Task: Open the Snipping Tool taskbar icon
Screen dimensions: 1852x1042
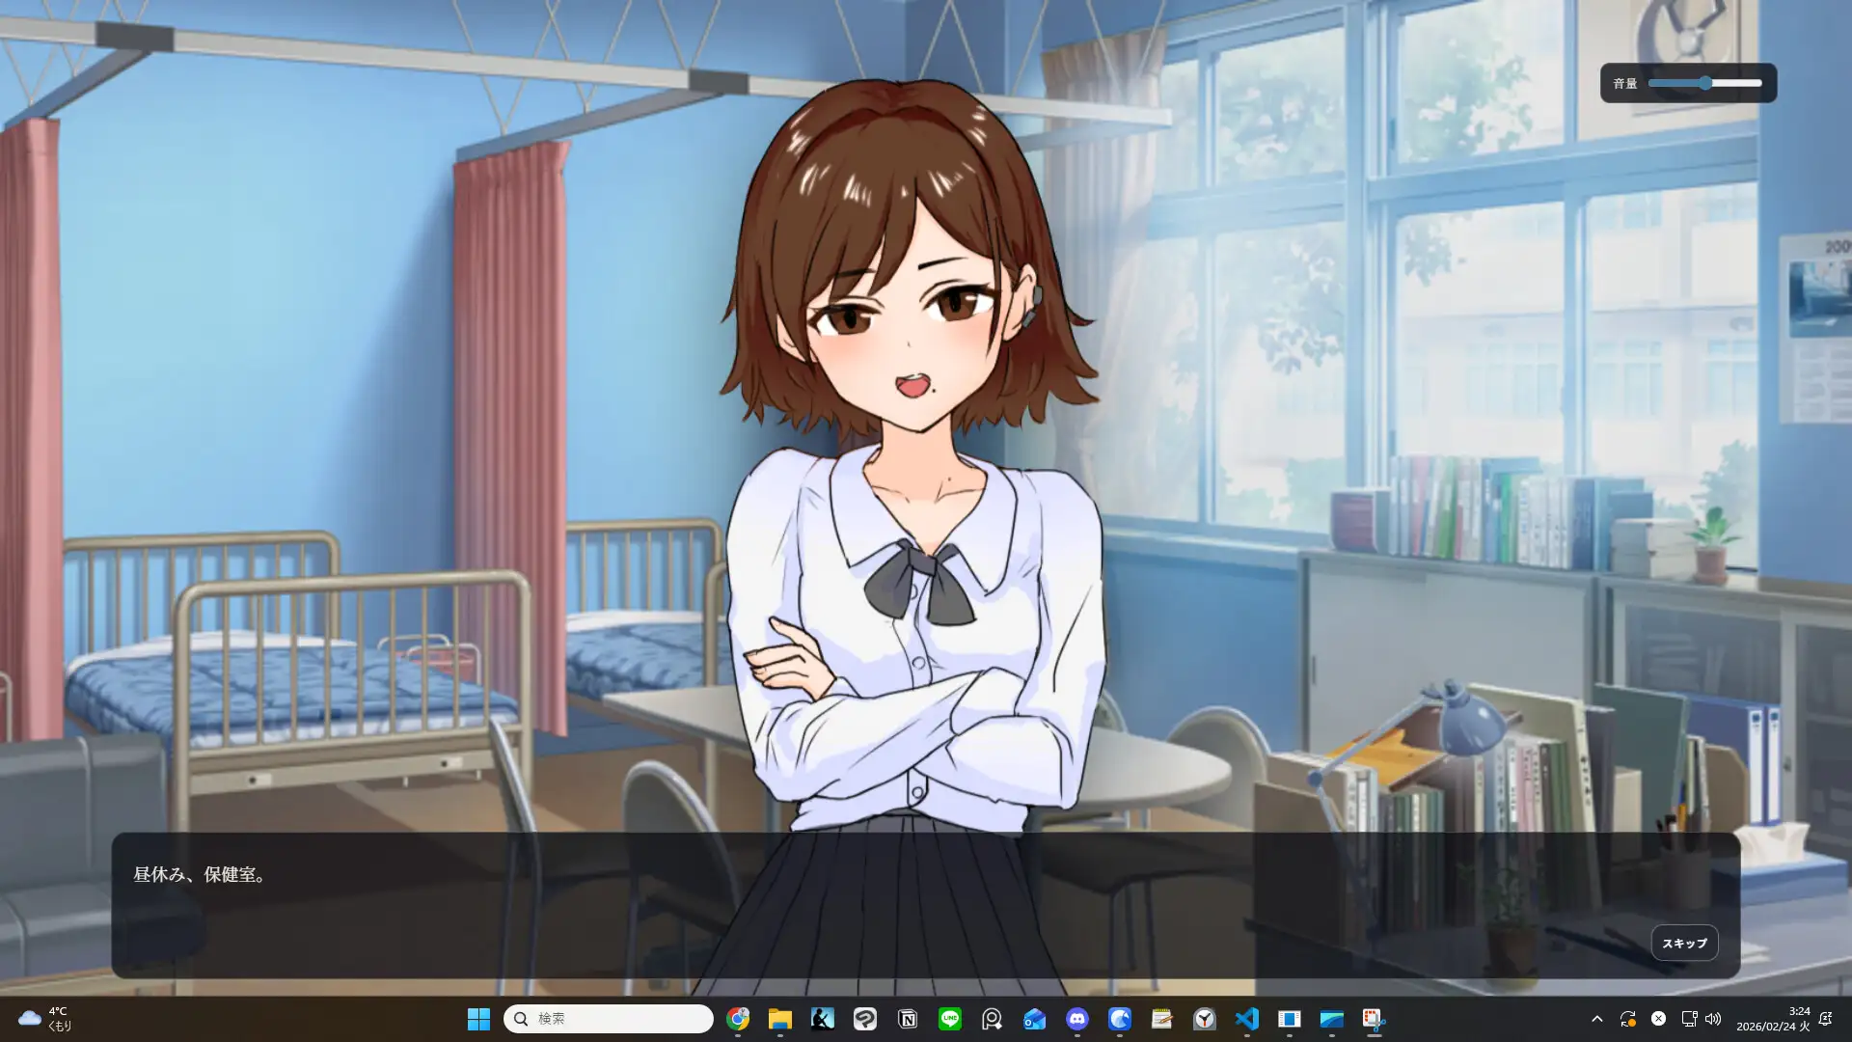Action: (x=1374, y=1019)
